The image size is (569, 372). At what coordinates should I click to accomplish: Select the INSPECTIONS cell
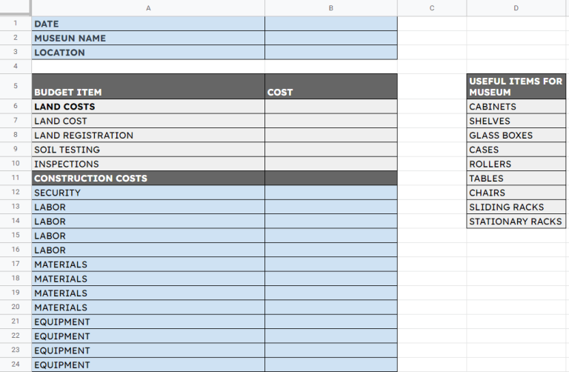click(148, 164)
